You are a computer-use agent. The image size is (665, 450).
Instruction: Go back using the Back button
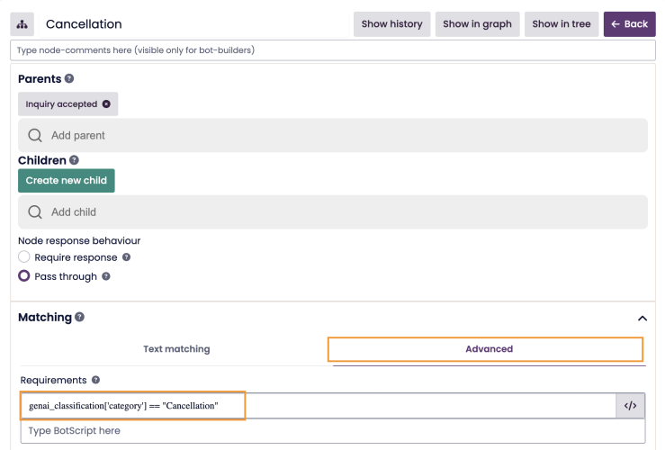(x=629, y=24)
